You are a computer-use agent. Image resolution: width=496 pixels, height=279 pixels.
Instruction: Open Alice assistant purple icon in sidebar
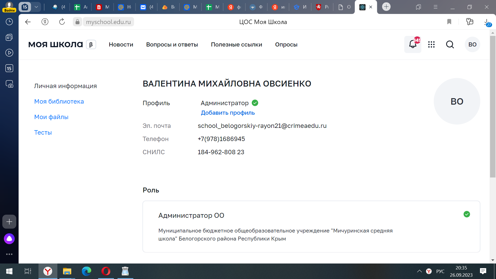click(9, 239)
